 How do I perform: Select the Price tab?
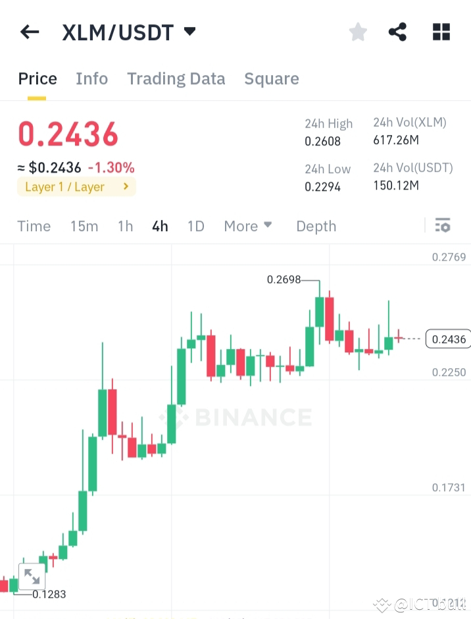click(37, 78)
